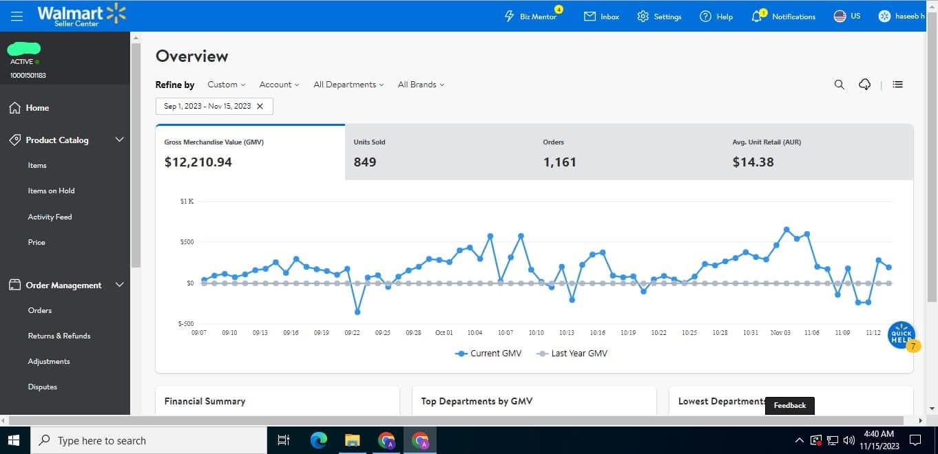938x454 pixels.
Task: Open Orders in sidebar
Action: tap(40, 310)
